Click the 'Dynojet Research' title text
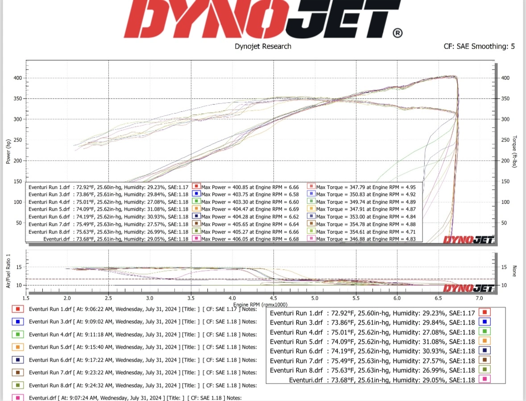The image size is (526, 401). pyautogui.click(x=263, y=46)
